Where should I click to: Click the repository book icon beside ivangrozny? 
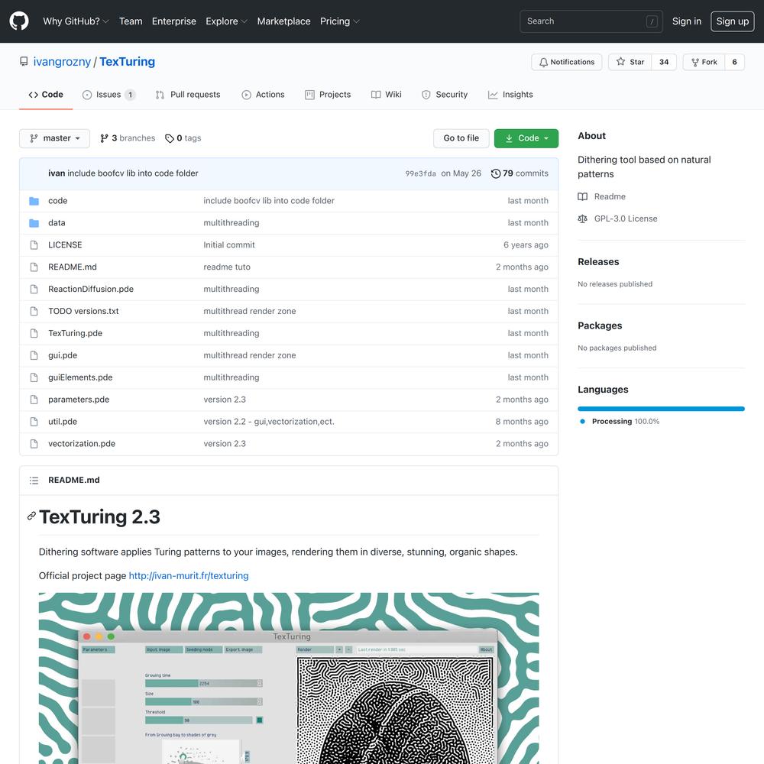(x=24, y=61)
